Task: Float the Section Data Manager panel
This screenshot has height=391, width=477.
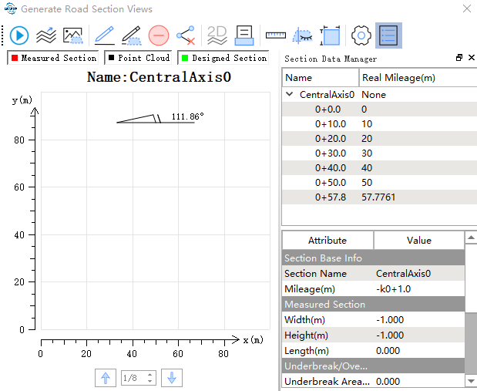Action: point(459,58)
